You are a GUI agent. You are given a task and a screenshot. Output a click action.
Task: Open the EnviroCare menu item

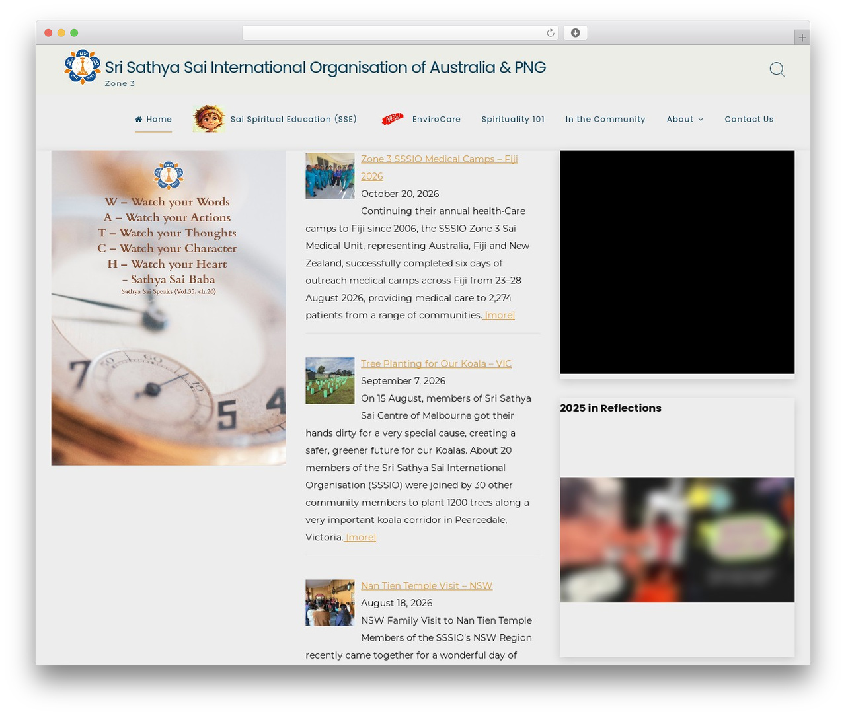[436, 120]
